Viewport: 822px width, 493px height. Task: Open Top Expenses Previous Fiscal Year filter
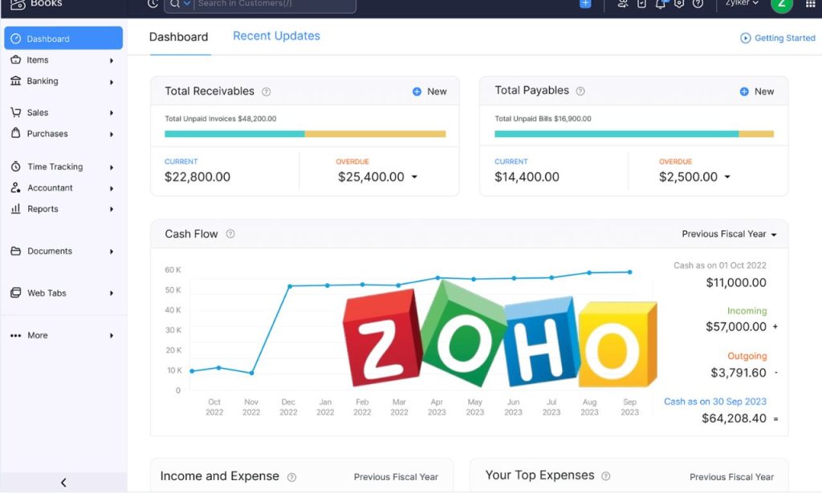click(731, 477)
